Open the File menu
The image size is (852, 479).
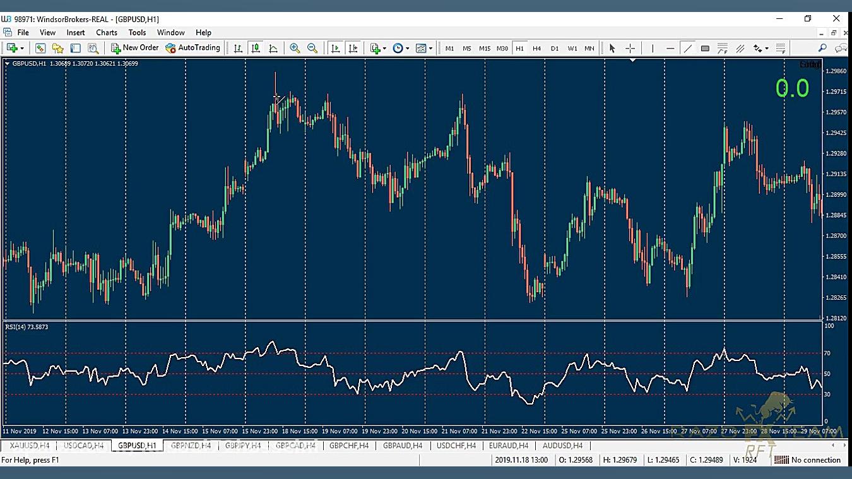pyautogui.click(x=23, y=32)
